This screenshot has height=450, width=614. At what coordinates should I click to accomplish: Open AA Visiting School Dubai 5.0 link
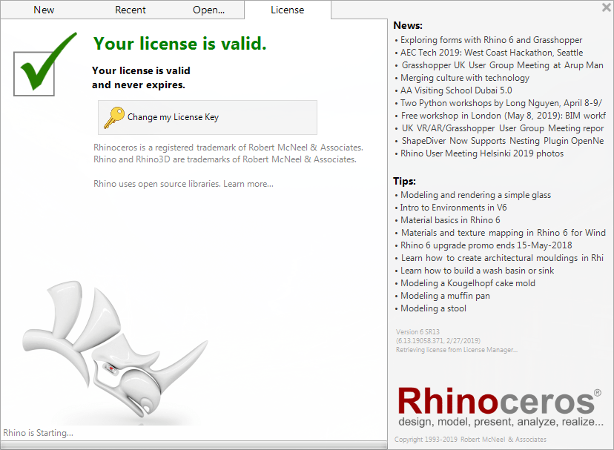456,90
